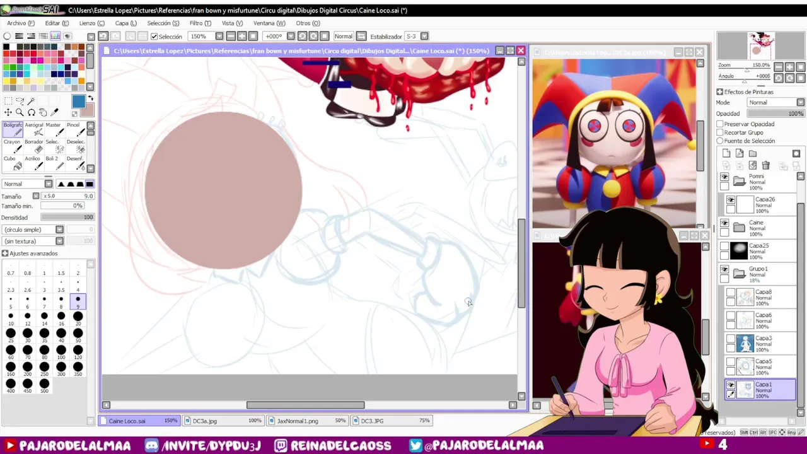The width and height of the screenshot is (807, 454).
Task: Open the layer Mode Normal dropdown
Action: pyautogui.click(x=801, y=102)
